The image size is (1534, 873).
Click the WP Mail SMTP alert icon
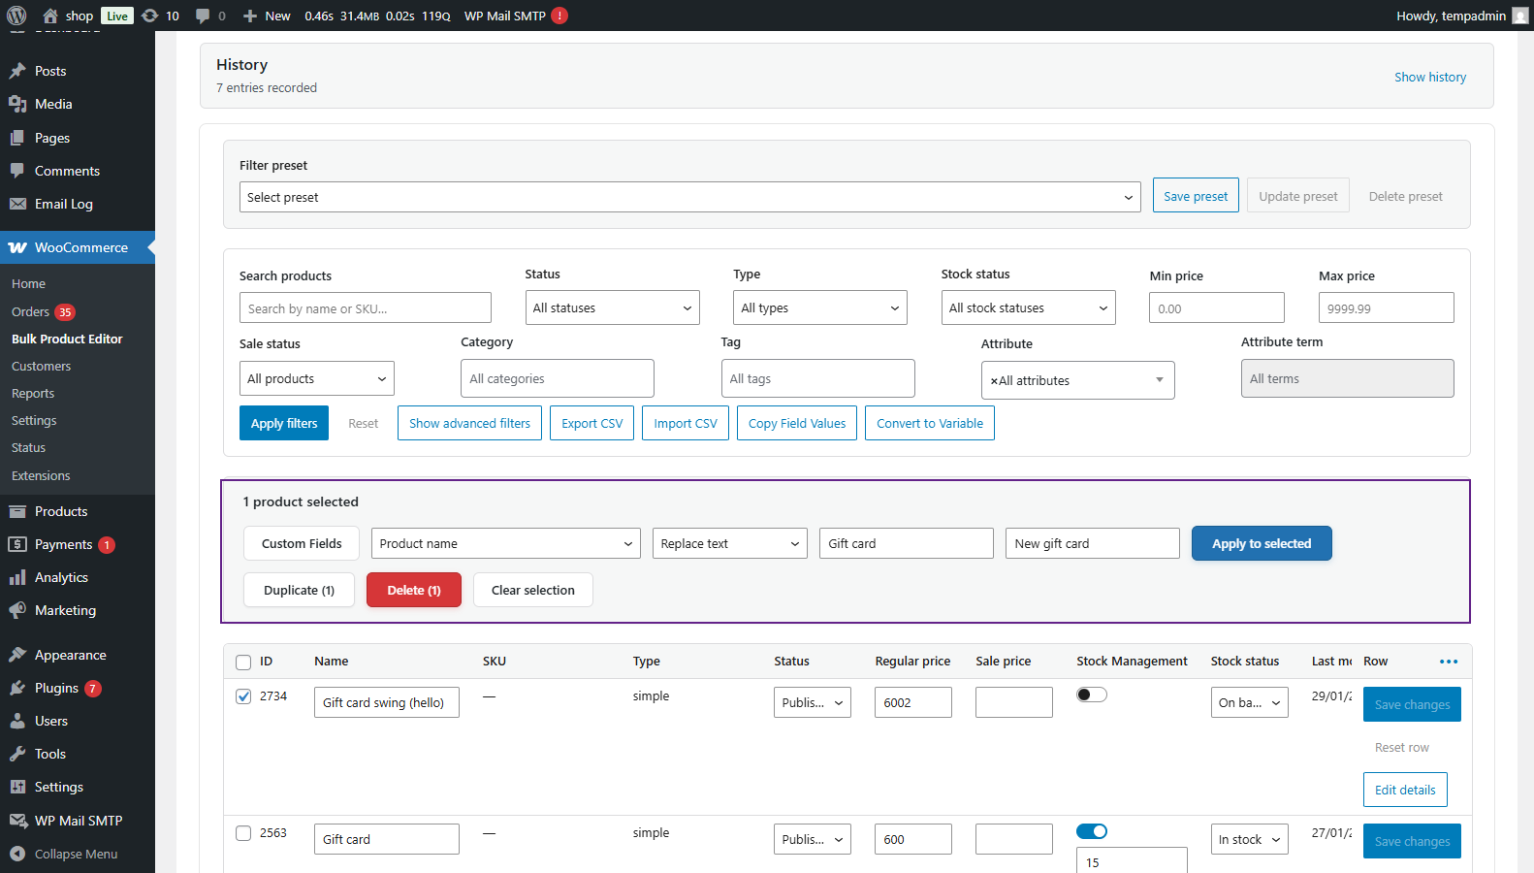coord(559,16)
